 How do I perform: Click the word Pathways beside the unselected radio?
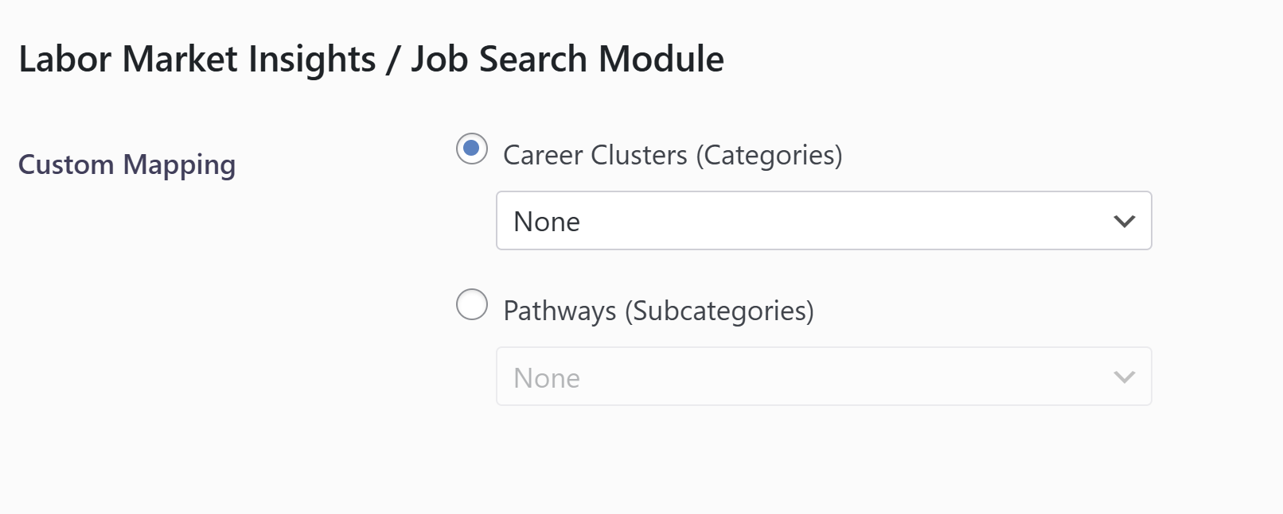tap(560, 311)
